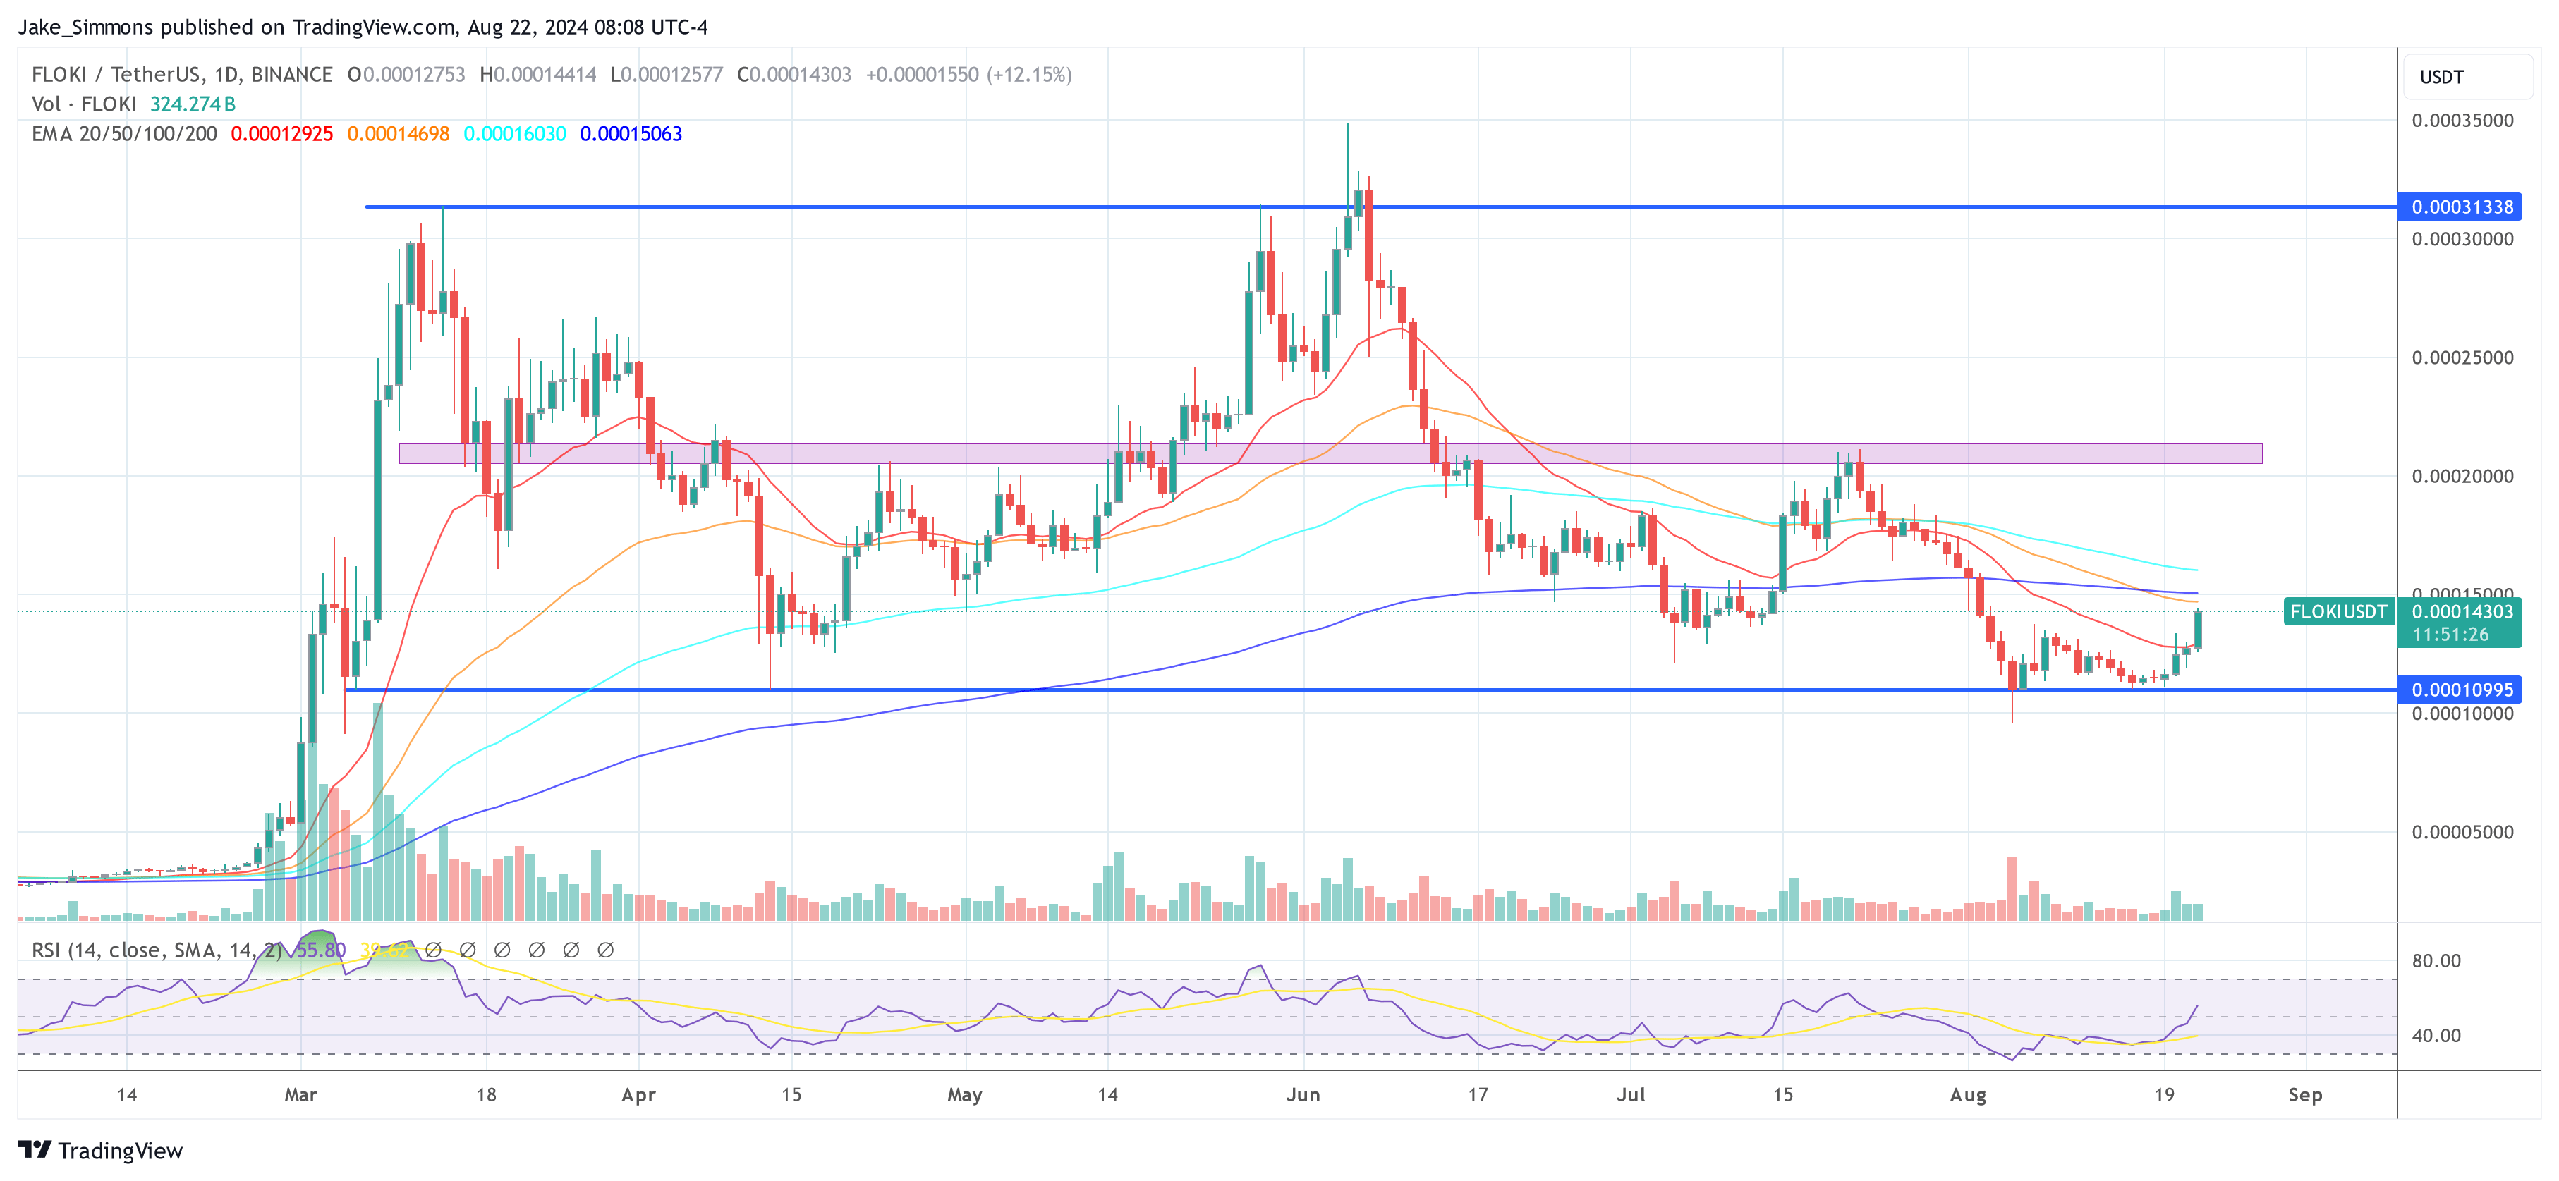Click the 0.00010000 price axis tick
2559x1181 pixels.
pyautogui.click(x=2462, y=713)
